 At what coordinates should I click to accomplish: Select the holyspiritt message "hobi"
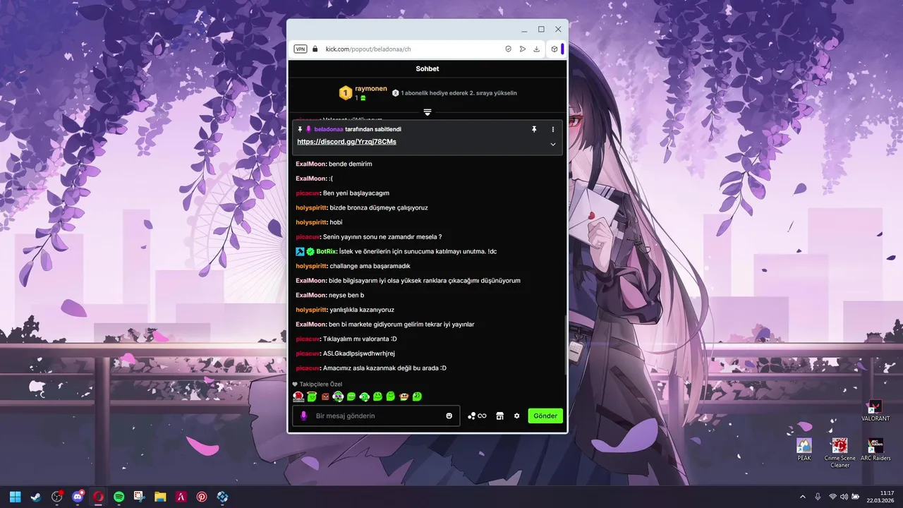(336, 222)
